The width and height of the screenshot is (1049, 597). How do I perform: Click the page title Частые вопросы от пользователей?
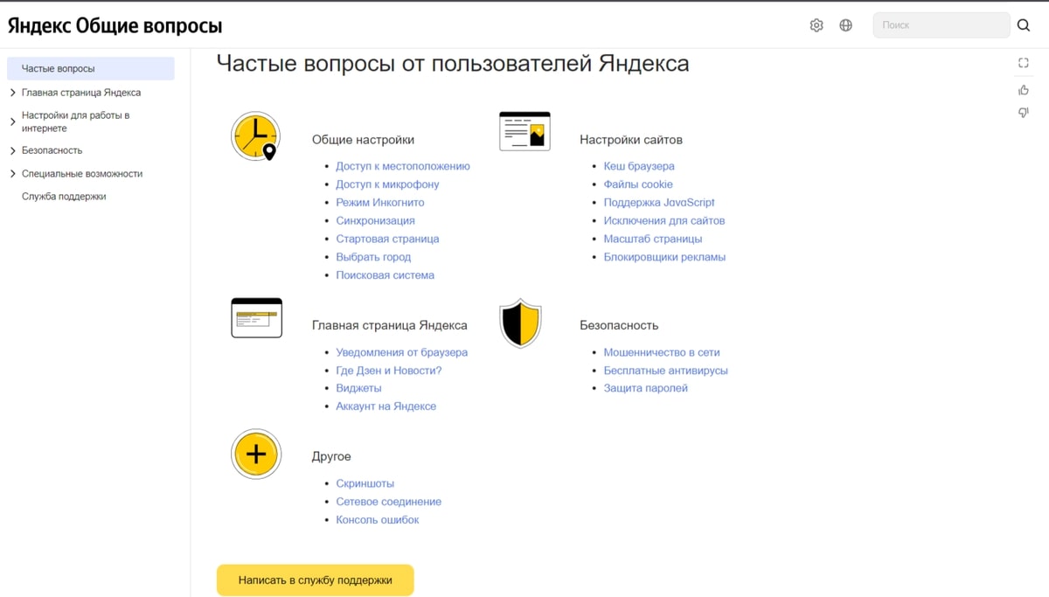click(452, 64)
